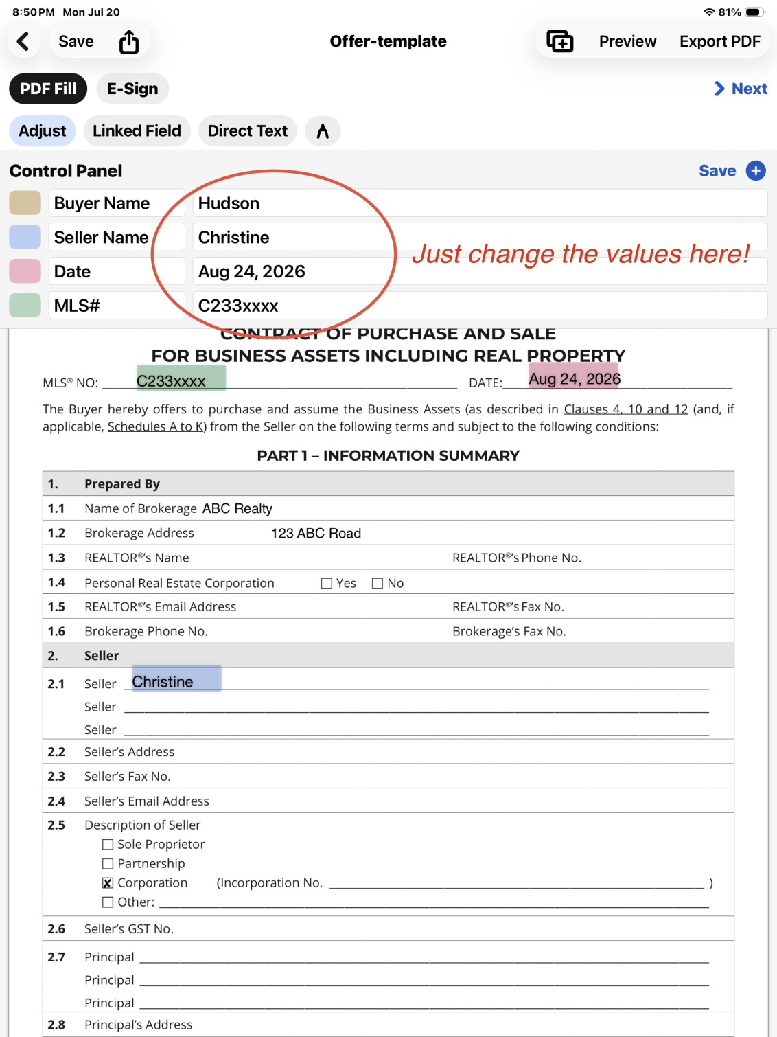Check the Yes box for Personal Real Estate Corporation
Viewport: 777px width, 1037px height.
(x=327, y=583)
